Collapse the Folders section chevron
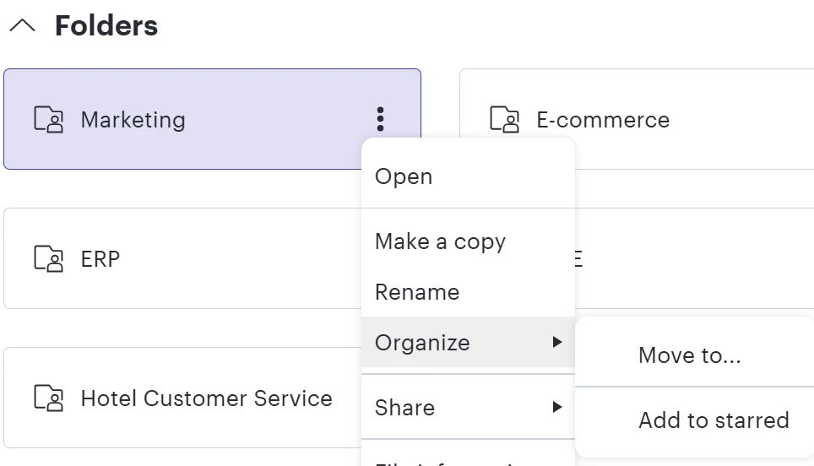 [x=22, y=26]
